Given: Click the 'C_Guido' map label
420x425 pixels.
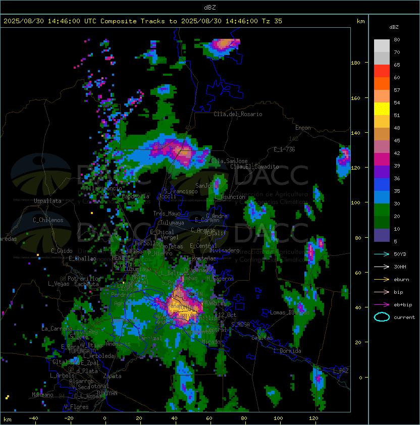Looking at the screenshot, I should (62, 251).
